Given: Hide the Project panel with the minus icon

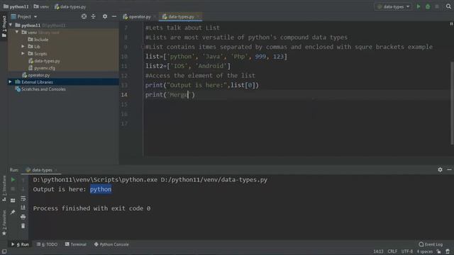Looking at the screenshot, I should (114, 16).
